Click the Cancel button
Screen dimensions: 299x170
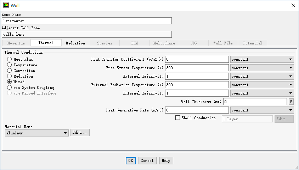pos(147,160)
